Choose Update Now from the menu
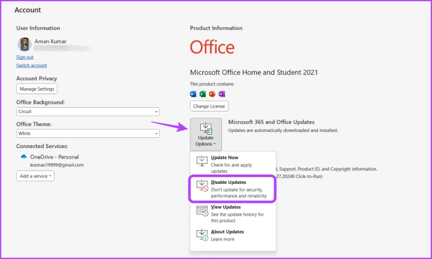 click(233, 164)
